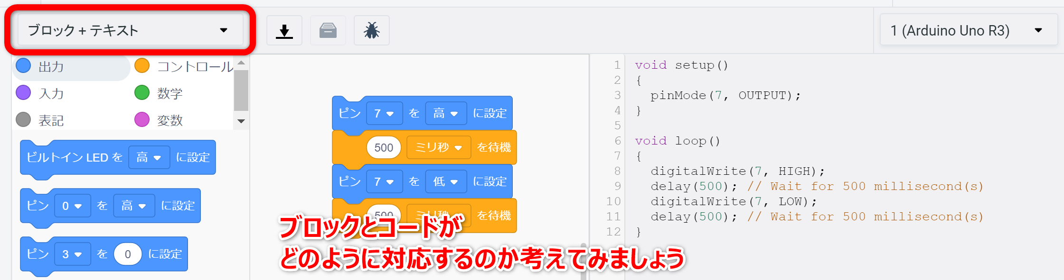This screenshot has height=280, width=1064.
Task: Open the 低 dropdown in canvas block
Action: 446,181
